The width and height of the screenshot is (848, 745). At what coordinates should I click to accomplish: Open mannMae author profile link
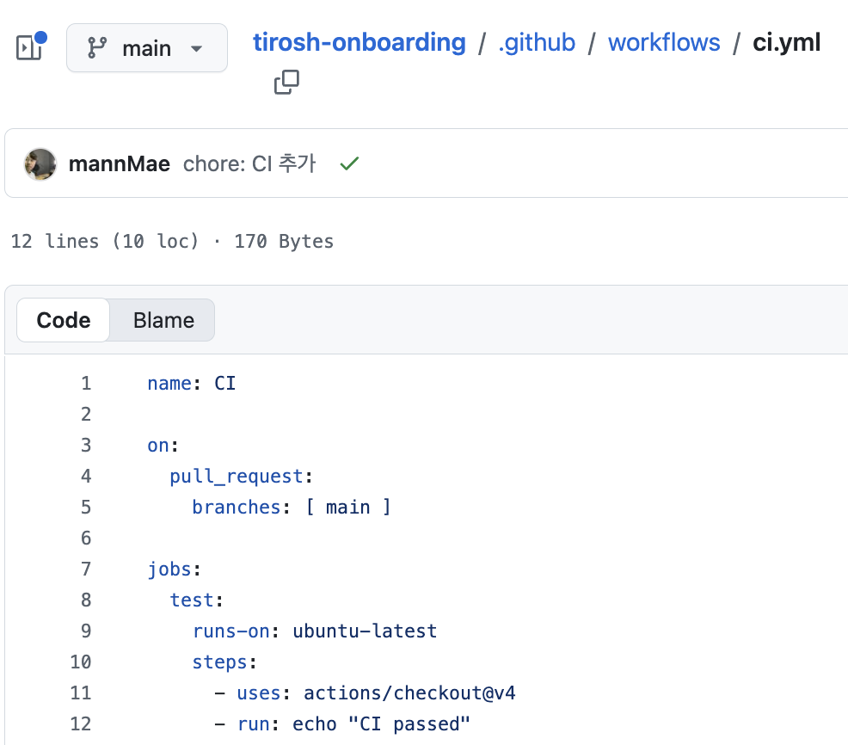[120, 164]
